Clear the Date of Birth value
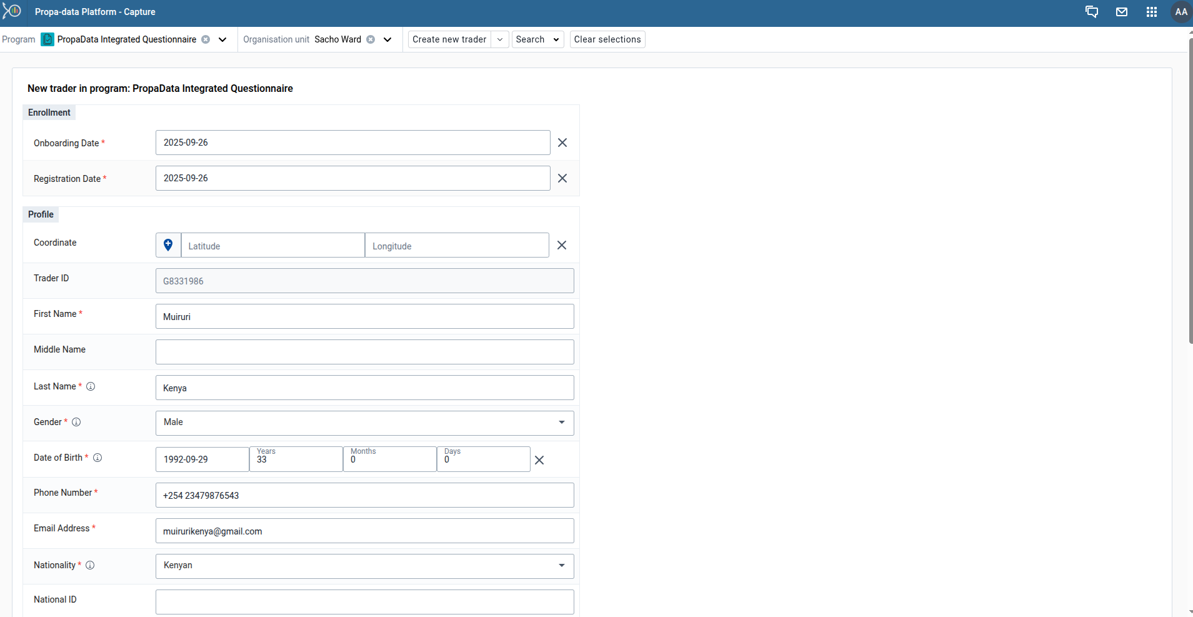This screenshot has width=1193, height=617. pyautogui.click(x=539, y=460)
